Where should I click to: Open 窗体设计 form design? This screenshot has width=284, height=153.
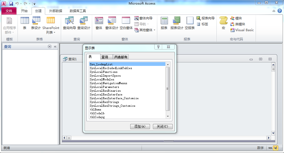point(112,23)
